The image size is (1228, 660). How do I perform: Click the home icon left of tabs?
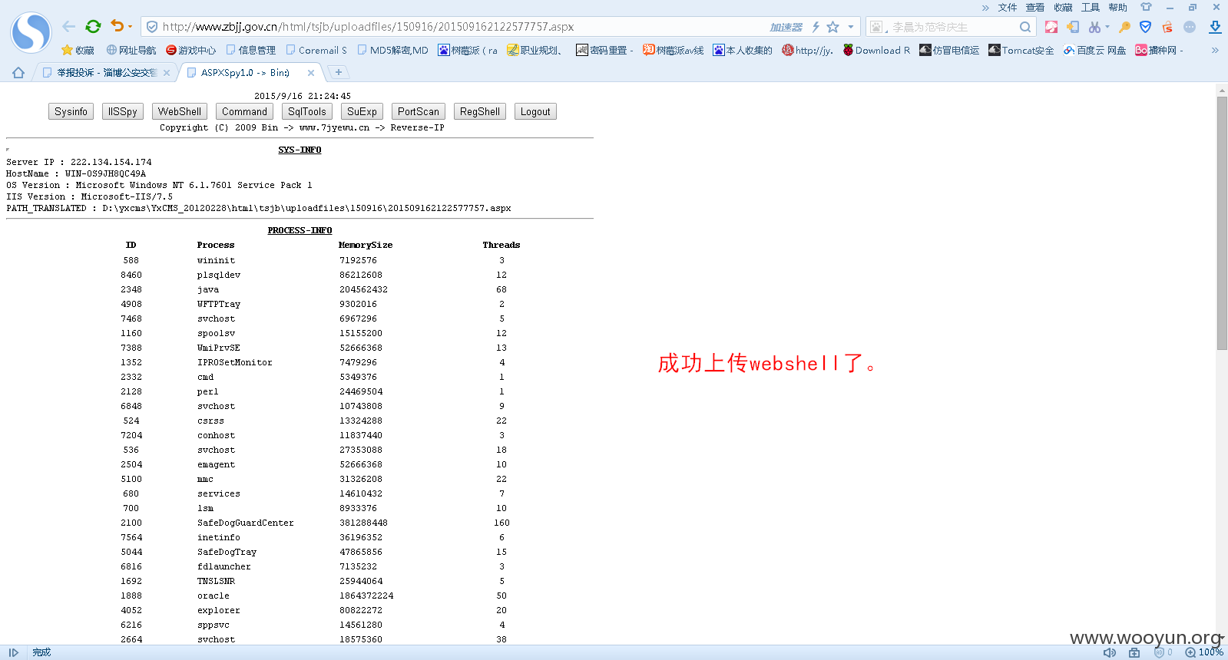(18, 72)
